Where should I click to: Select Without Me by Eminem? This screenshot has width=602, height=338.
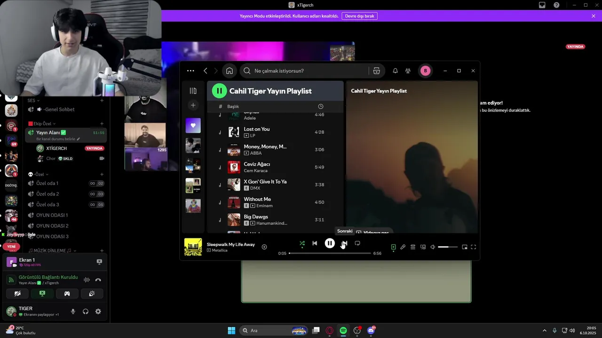click(276, 202)
